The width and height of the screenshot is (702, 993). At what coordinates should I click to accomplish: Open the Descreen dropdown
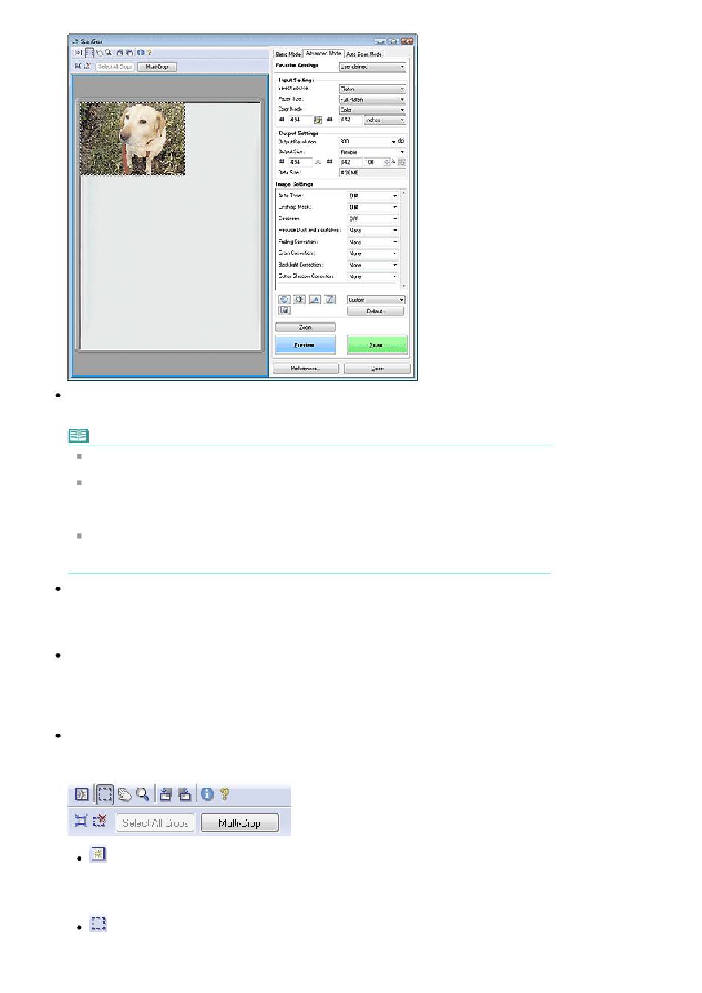click(373, 219)
